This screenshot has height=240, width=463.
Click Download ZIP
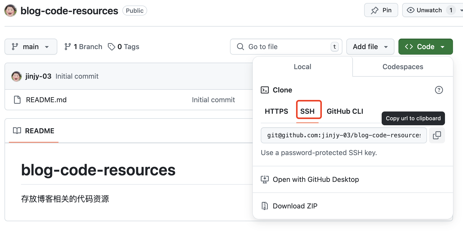[x=353, y=206]
